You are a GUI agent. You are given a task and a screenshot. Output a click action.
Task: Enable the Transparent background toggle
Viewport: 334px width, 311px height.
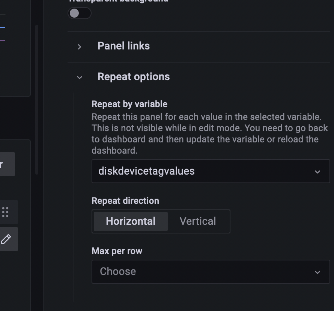point(79,13)
